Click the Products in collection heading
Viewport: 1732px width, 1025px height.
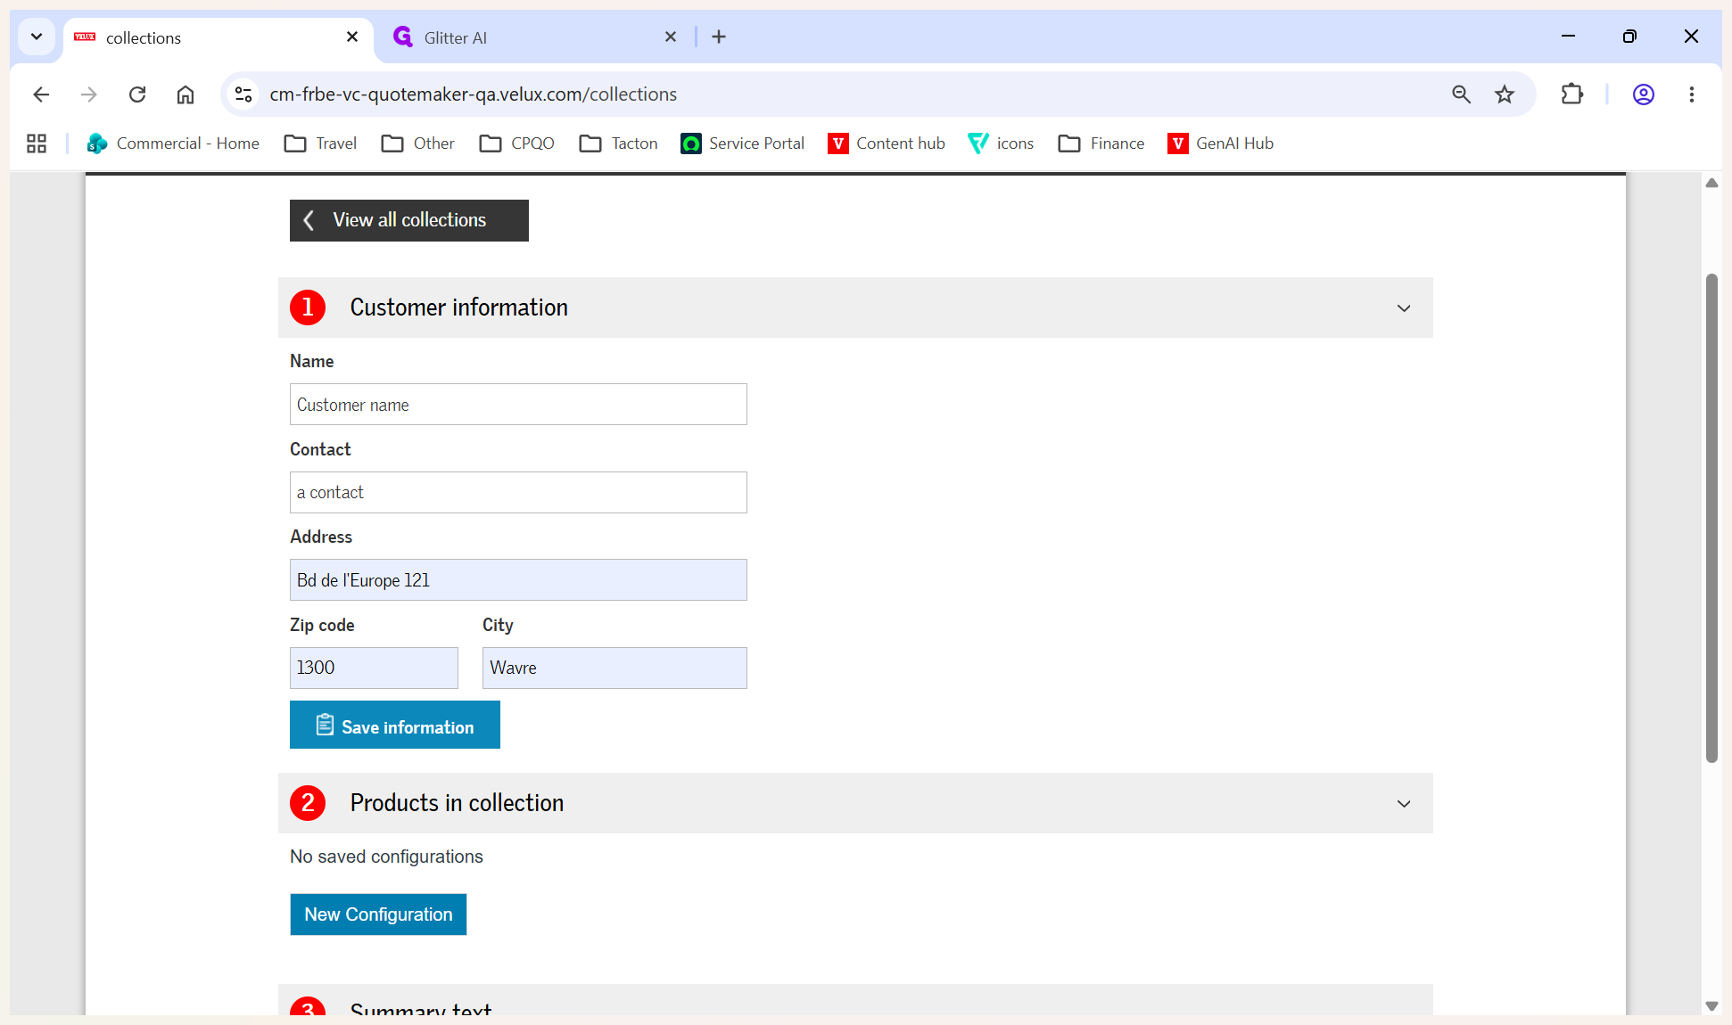[x=457, y=803]
